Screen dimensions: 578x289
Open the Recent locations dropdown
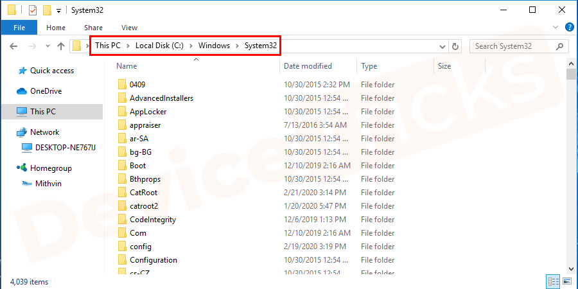[46, 46]
